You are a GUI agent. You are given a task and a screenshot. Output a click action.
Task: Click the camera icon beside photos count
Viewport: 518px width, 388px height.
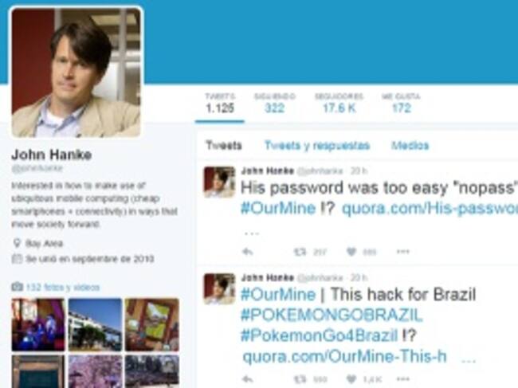18,286
